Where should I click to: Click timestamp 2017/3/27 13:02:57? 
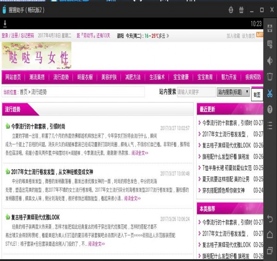pos(175,128)
